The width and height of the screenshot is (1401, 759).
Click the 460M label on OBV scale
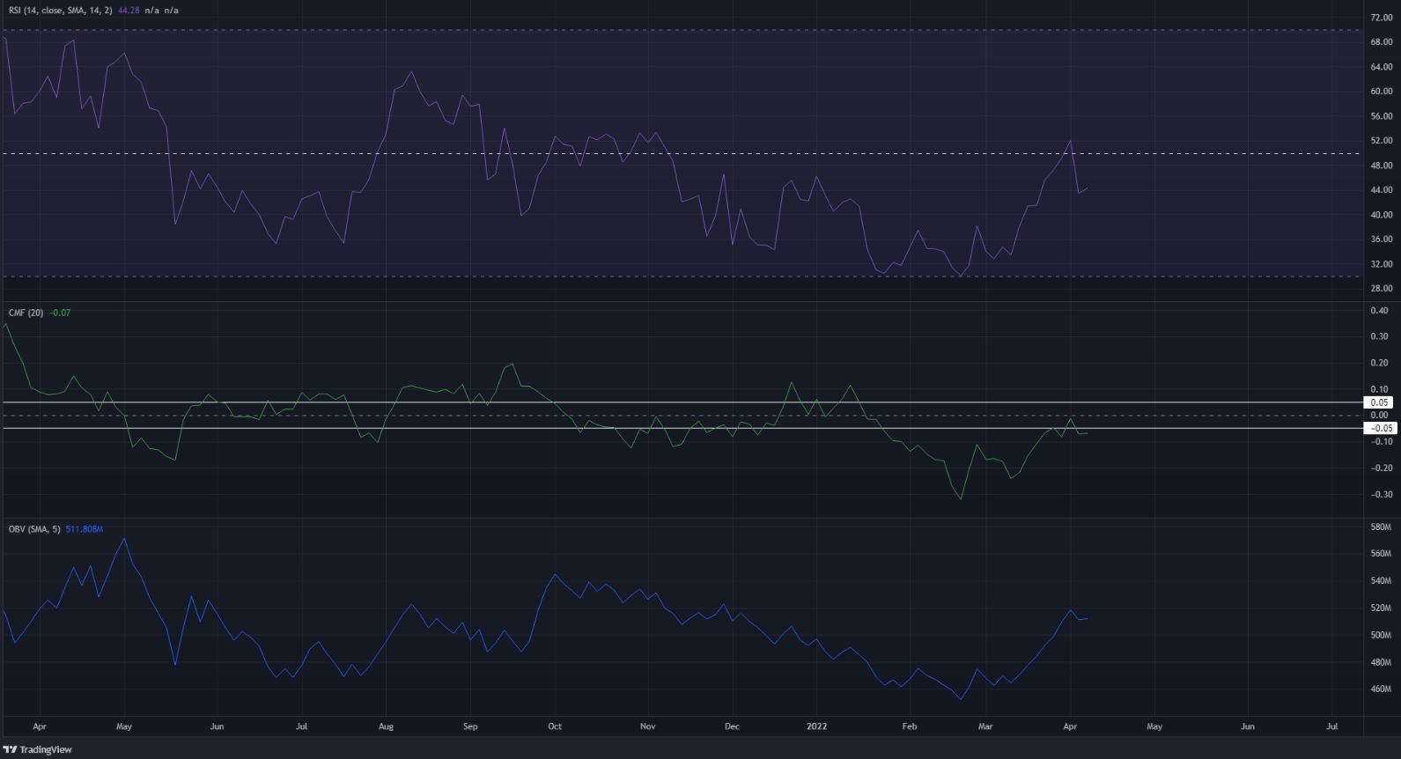(x=1381, y=689)
